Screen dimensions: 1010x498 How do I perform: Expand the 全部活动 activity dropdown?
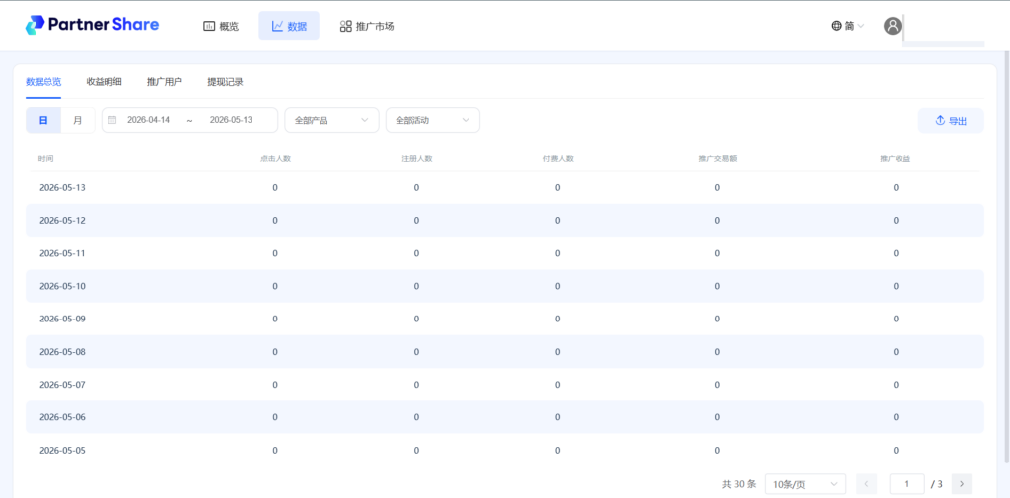coord(433,120)
